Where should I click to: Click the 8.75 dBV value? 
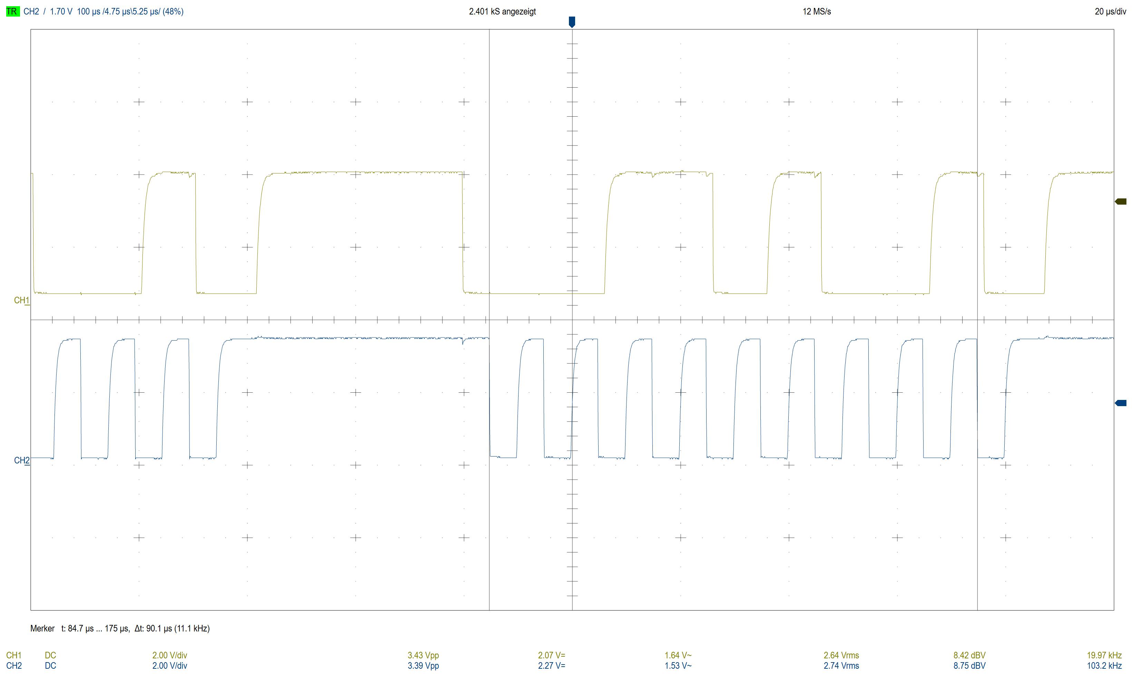click(969, 666)
